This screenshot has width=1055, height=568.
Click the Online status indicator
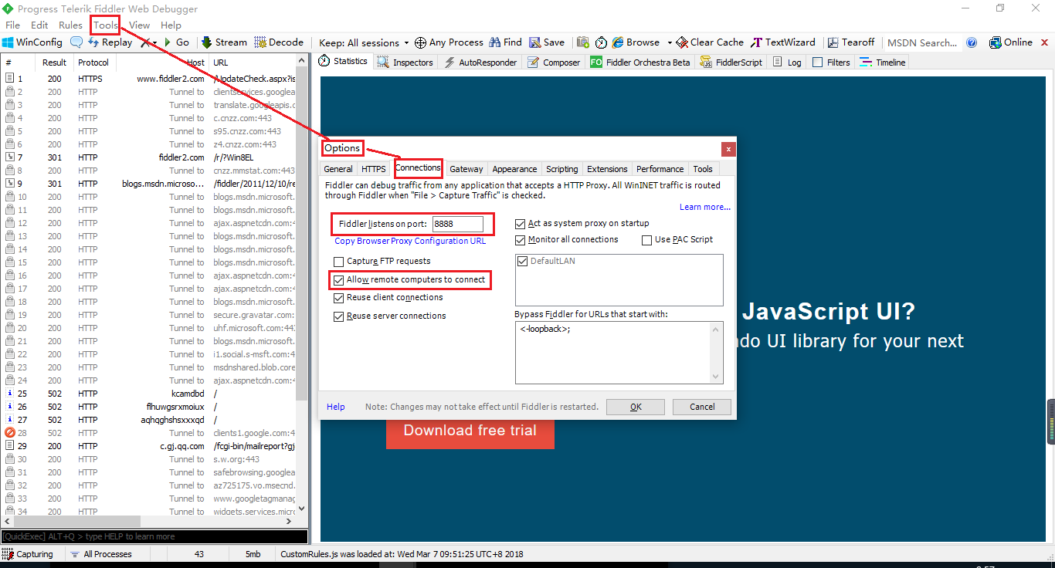point(1010,42)
